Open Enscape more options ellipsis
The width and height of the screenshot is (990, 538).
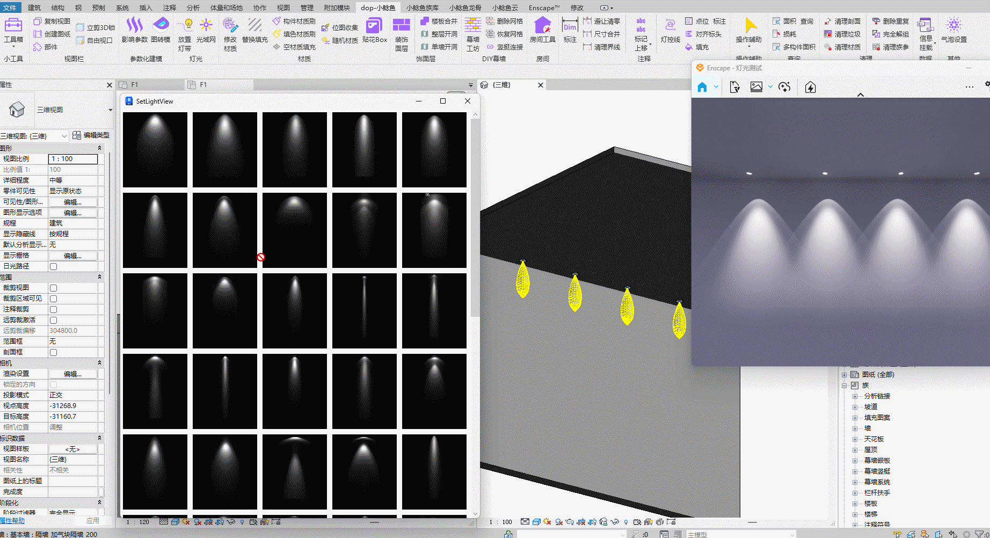[969, 87]
